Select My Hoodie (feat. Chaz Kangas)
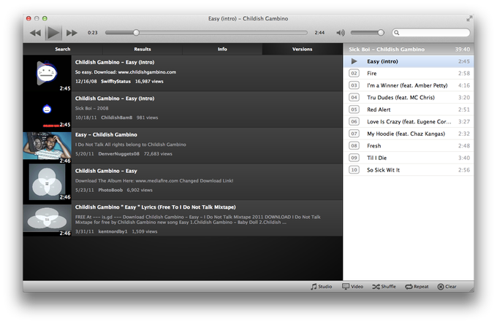The width and height of the screenshot is (497, 324). click(409, 134)
